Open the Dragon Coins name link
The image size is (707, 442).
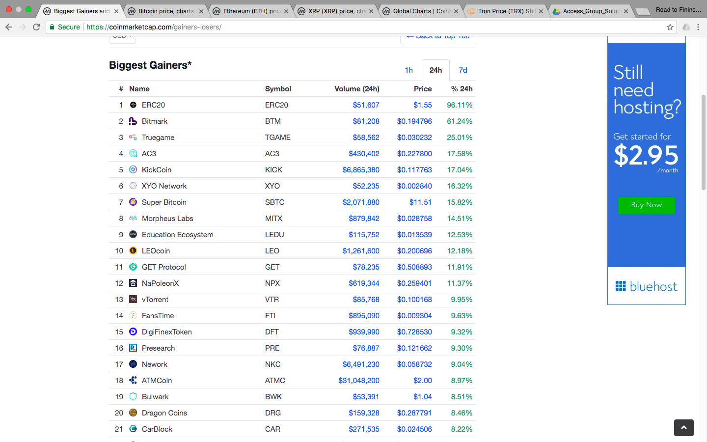(x=164, y=413)
